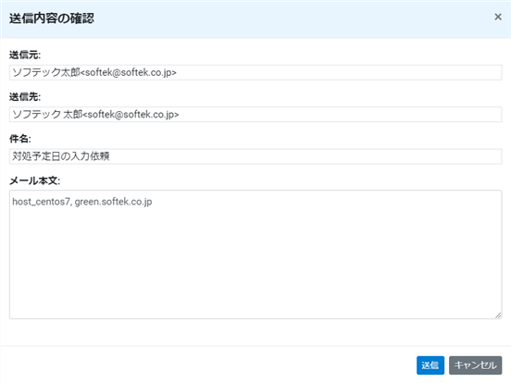Click the gray キャンセル button
This screenshot has height=383, width=511.
(475, 365)
